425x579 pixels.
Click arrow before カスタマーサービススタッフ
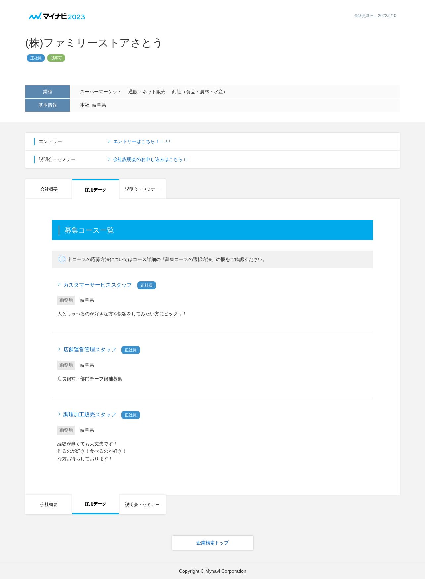coord(59,285)
